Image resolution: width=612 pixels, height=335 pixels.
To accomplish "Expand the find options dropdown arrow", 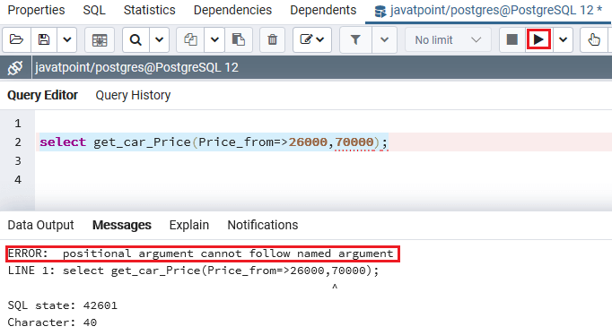I will pyautogui.click(x=159, y=39).
